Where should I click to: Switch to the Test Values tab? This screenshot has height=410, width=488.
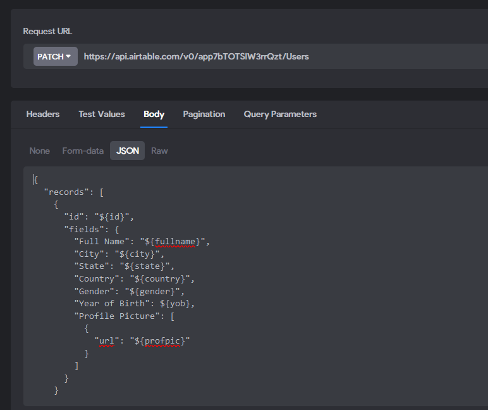tap(102, 115)
